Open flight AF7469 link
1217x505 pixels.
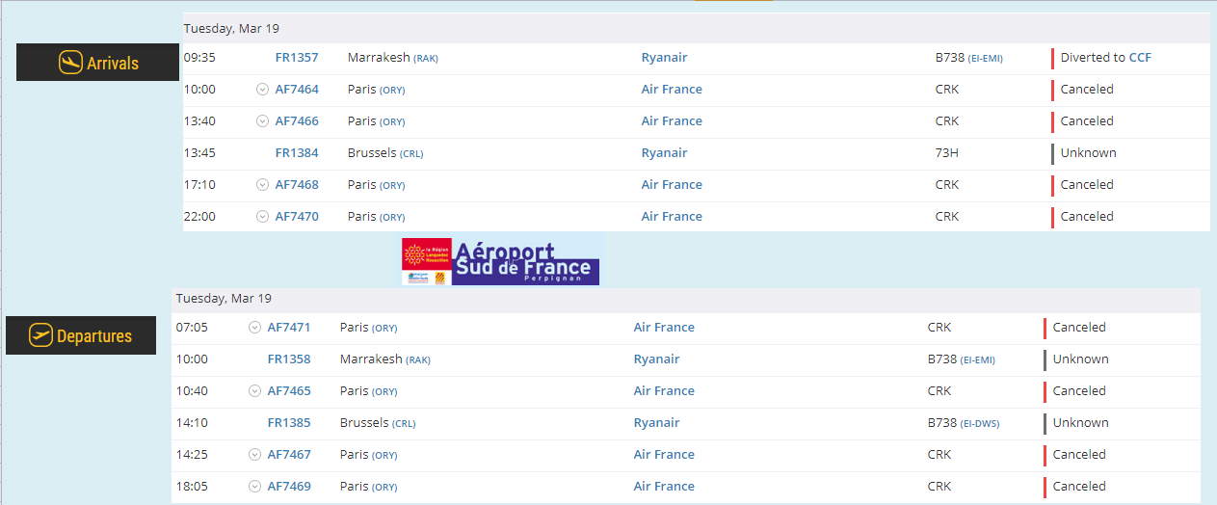click(289, 487)
